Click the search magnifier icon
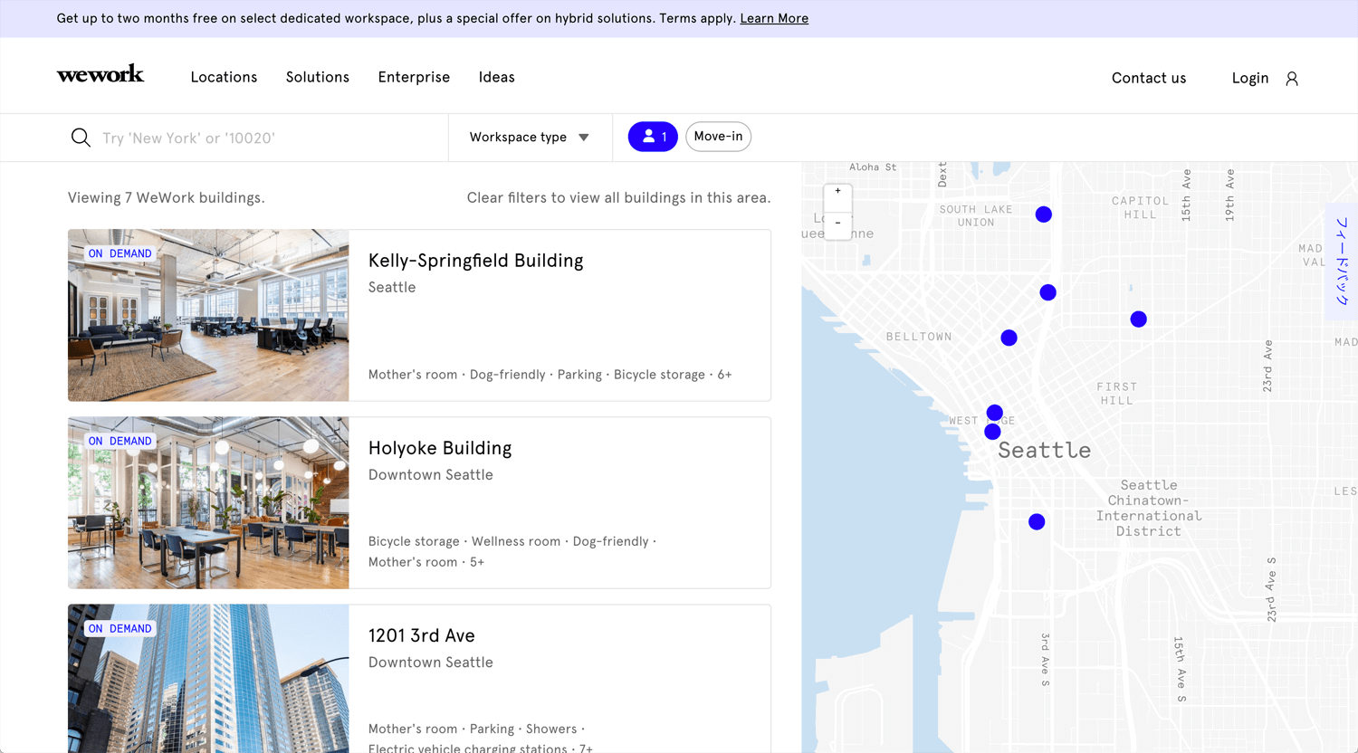 (x=81, y=138)
